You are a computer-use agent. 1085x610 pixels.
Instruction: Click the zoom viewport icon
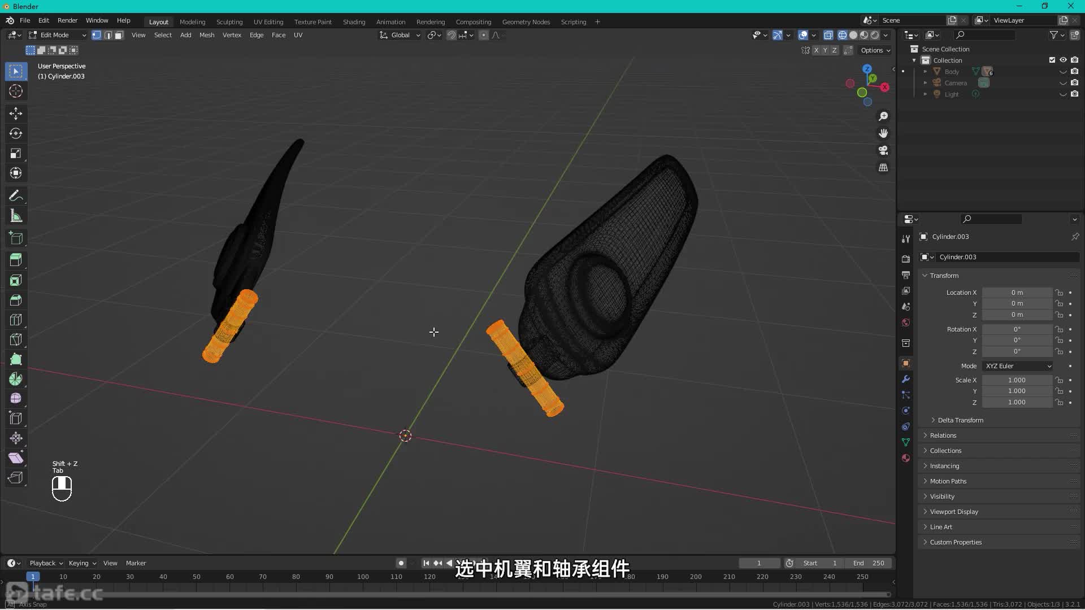(x=883, y=116)
